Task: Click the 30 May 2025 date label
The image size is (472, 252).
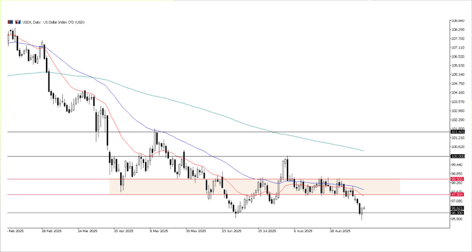Action: click(x=196, y=231)
